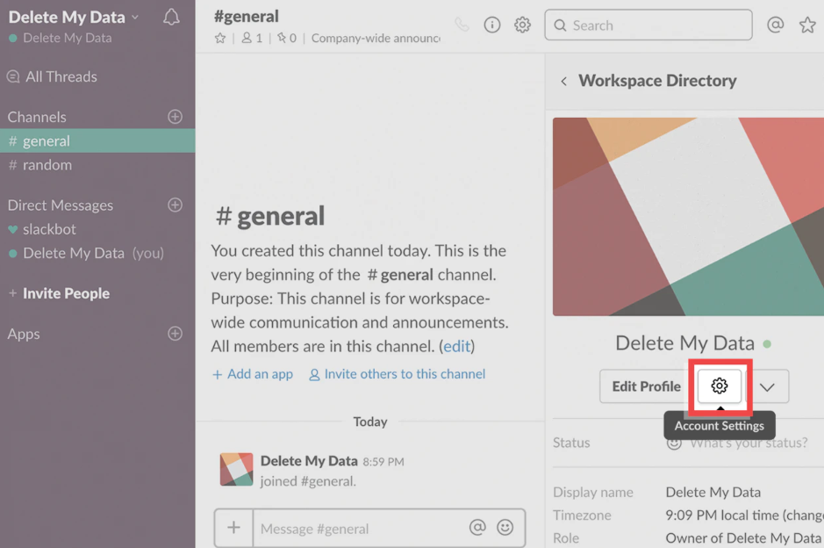The height and width of the screenshot is (548, 824).
Task: Select the 8:59 PM message timestamp
Action: tap(383, 462)
